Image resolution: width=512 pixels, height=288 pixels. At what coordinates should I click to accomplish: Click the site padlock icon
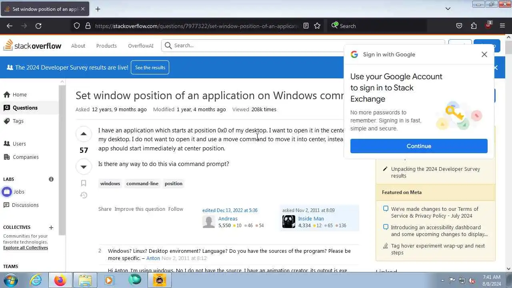[88, 26]
